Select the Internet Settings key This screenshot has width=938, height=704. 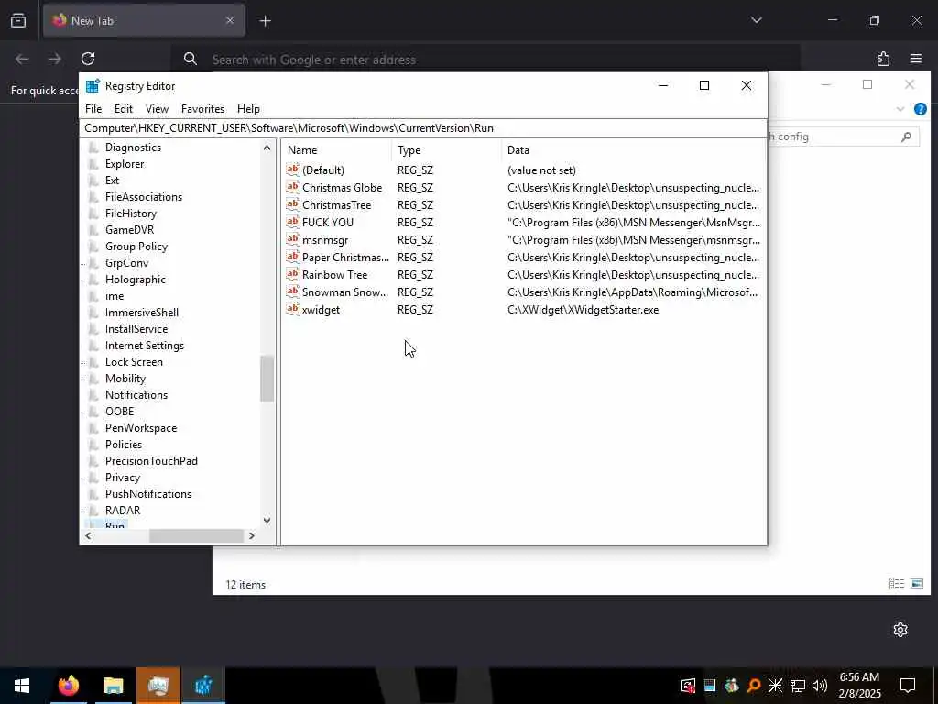point(144,346)
